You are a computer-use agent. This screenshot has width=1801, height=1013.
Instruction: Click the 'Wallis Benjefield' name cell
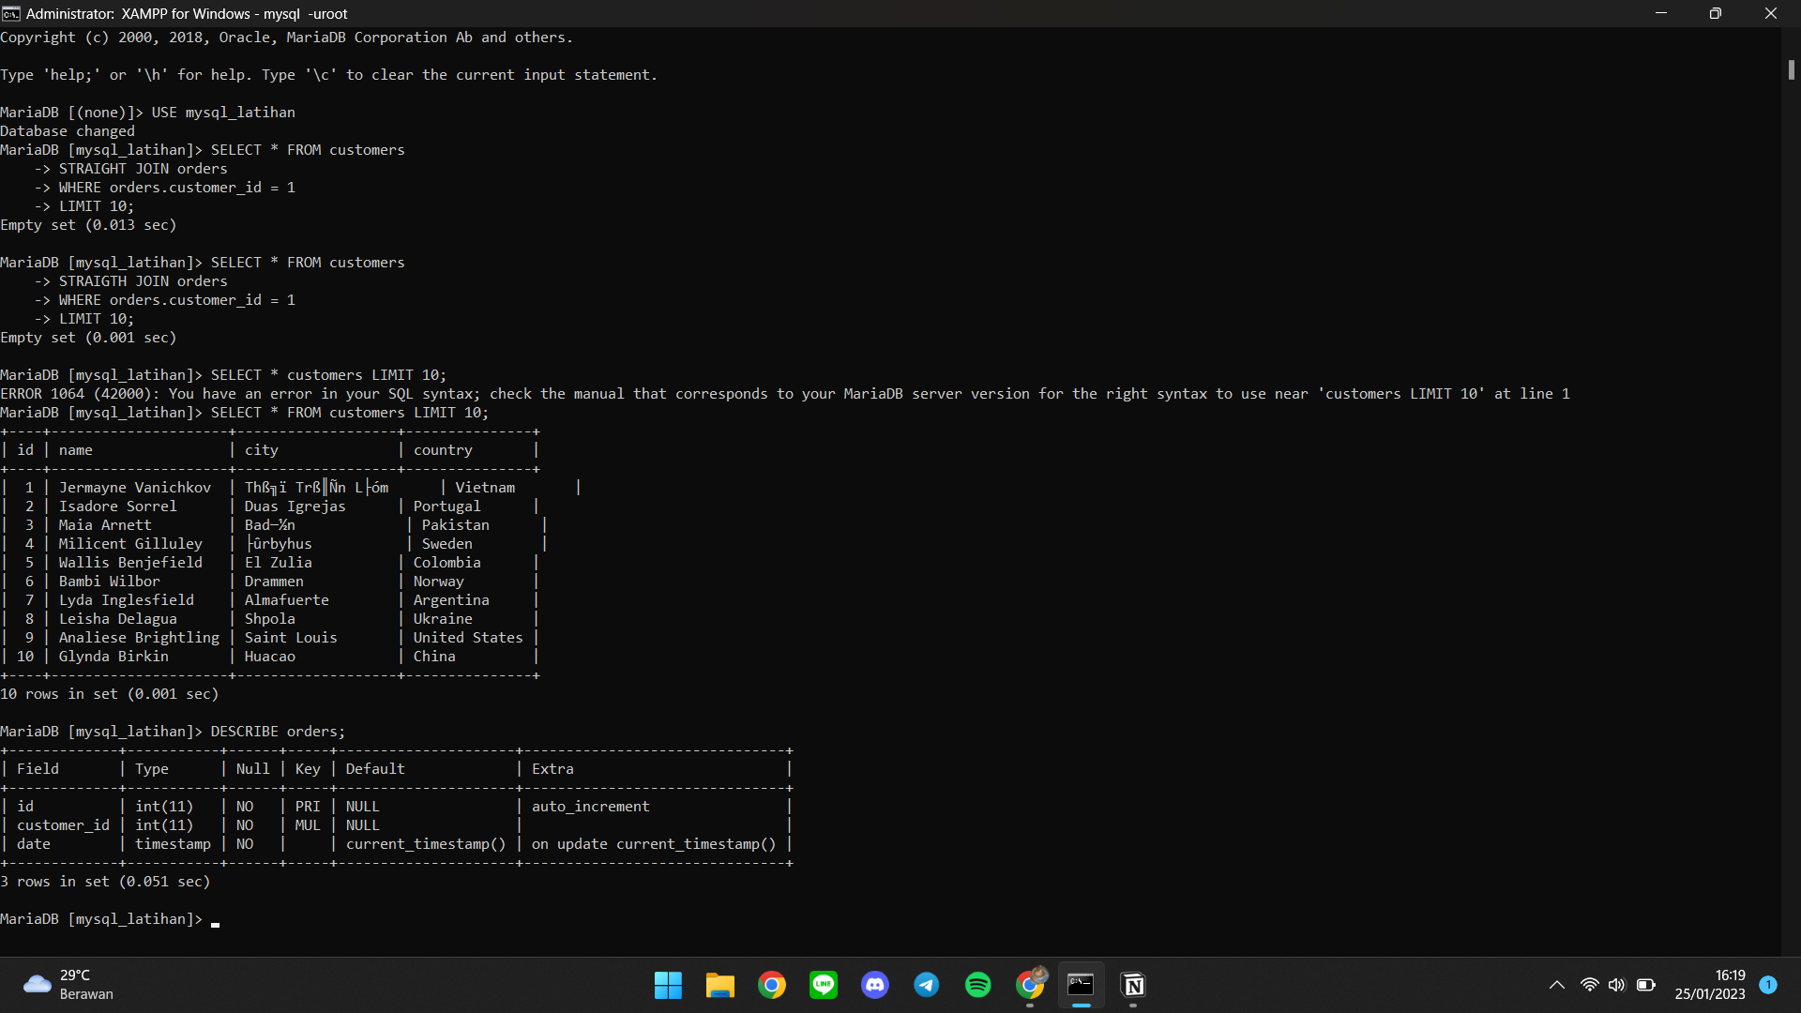point(130,563)
